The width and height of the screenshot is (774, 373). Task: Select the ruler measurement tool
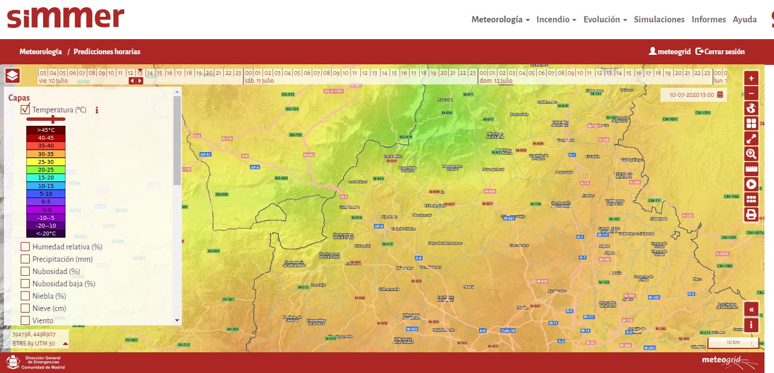pos(751,169)
